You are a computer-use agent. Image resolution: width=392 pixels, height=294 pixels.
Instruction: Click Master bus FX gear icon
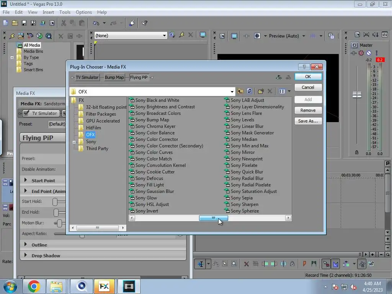361,53
